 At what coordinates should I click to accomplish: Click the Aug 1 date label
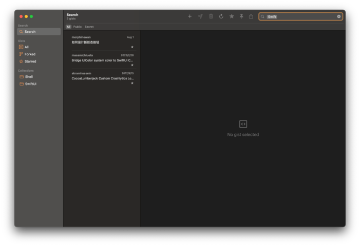point(130,37)
